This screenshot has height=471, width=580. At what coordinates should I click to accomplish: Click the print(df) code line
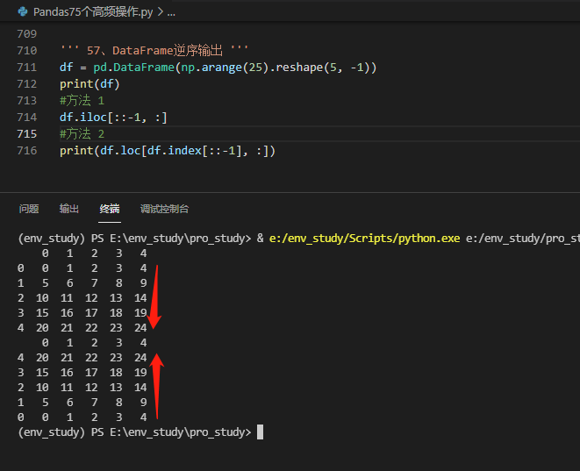(90, 84)
